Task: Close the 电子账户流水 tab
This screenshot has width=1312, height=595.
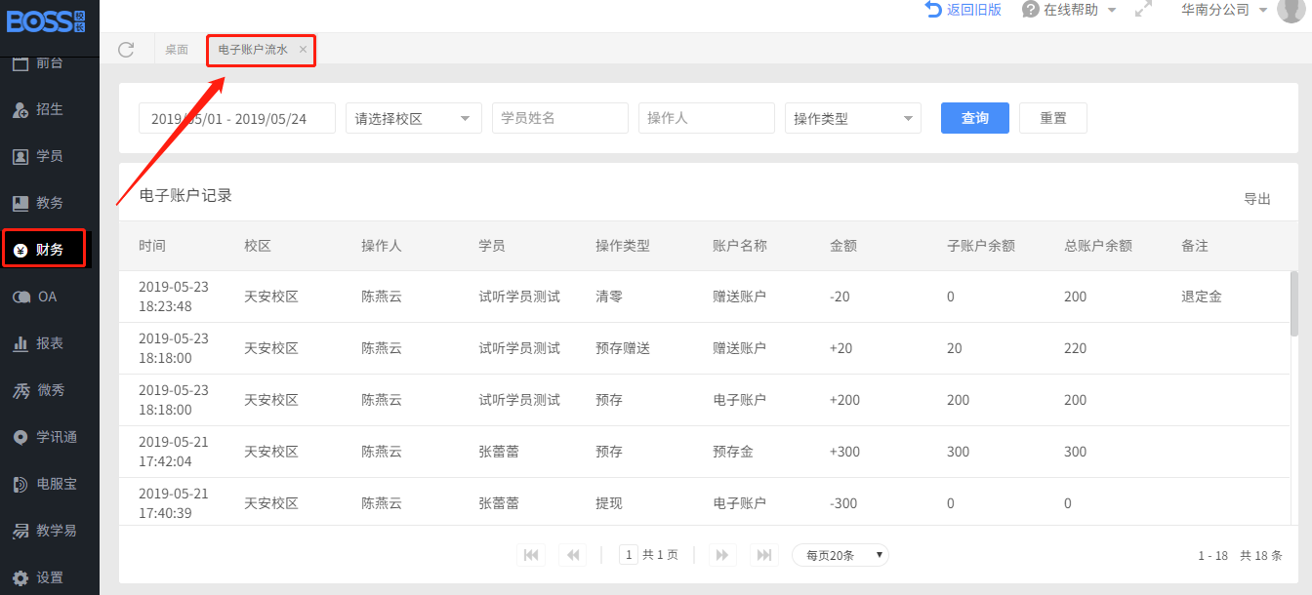Action: pos(303,49)
